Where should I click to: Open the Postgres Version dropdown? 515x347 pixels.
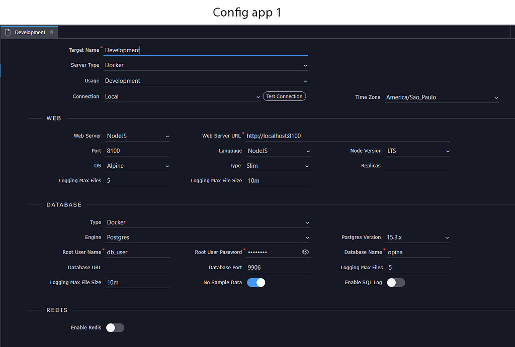click(448, 237)
